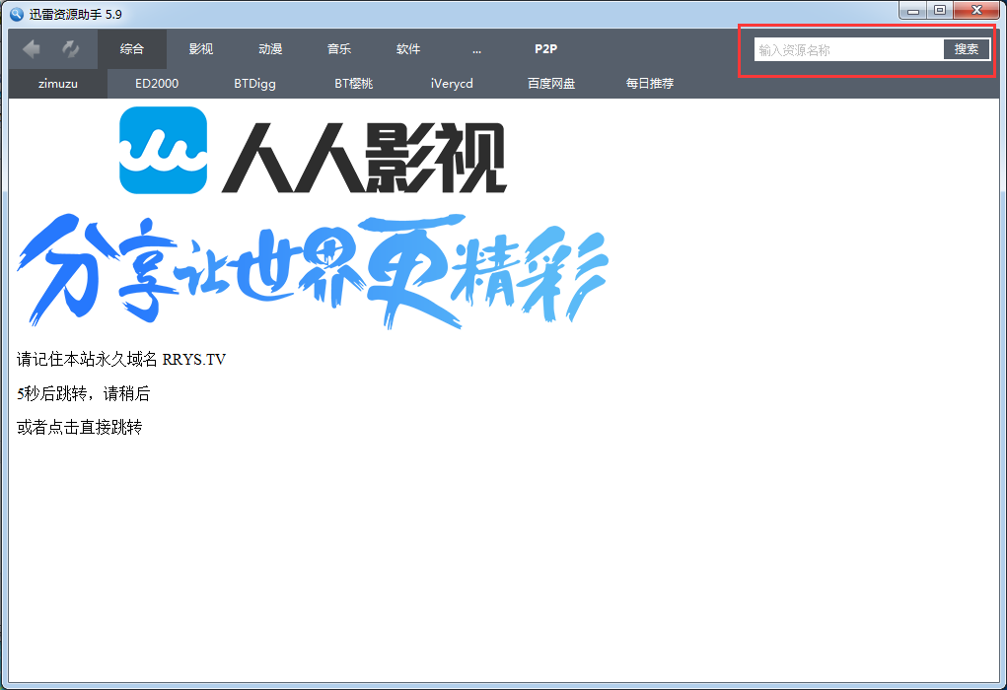Viewport: 1007px width, 690px height.
Task: Click inside the 输入资源名称 search field
Action: (x=848, y=48)
